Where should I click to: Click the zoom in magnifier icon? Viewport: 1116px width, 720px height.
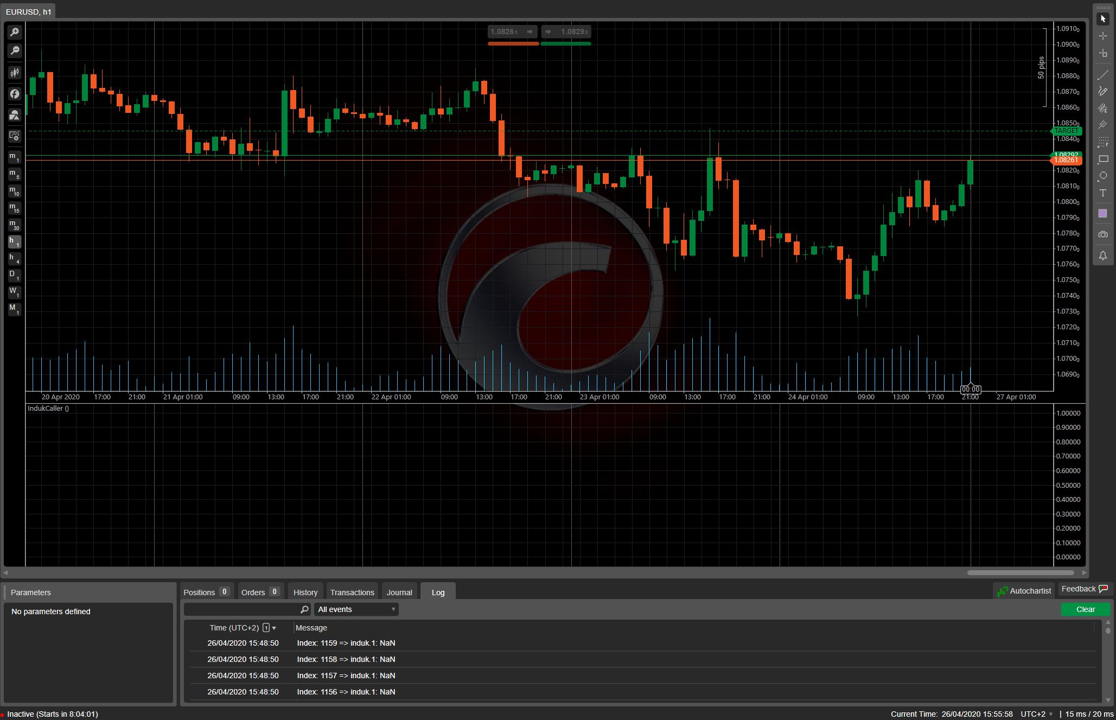click(15, 33)
